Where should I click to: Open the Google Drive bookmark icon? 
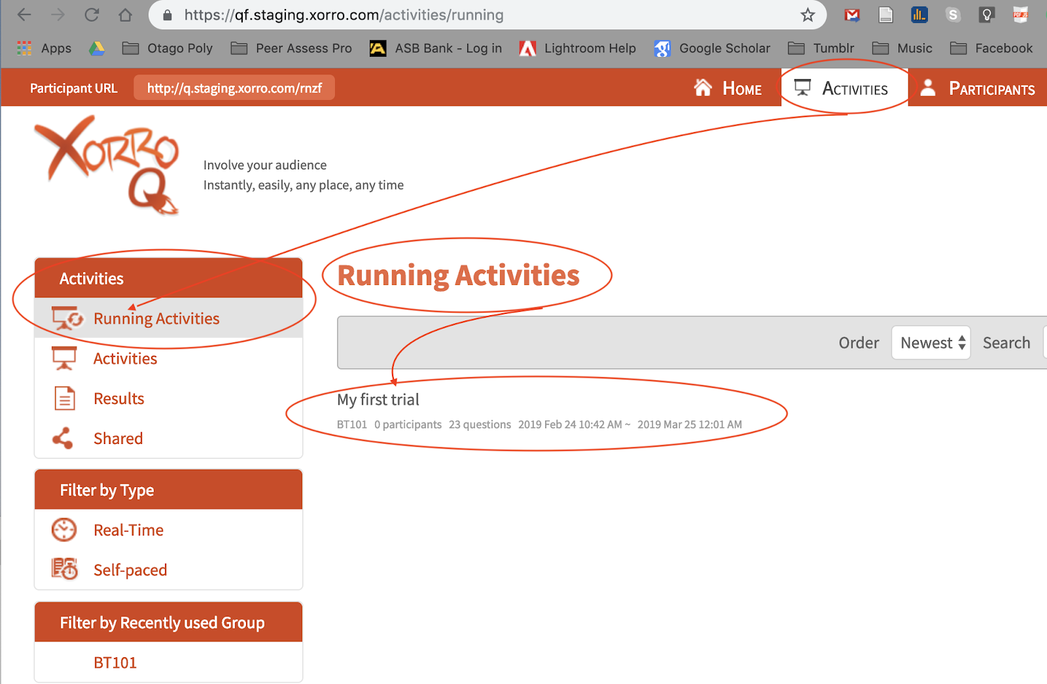point(97,48)
